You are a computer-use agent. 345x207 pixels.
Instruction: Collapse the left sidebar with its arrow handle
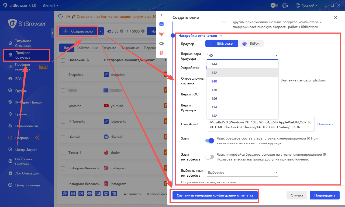(x=52, y=33)
